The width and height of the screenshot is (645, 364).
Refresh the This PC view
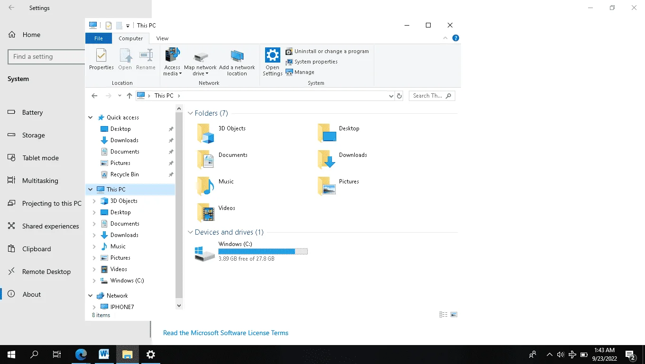tap(399, 96)
